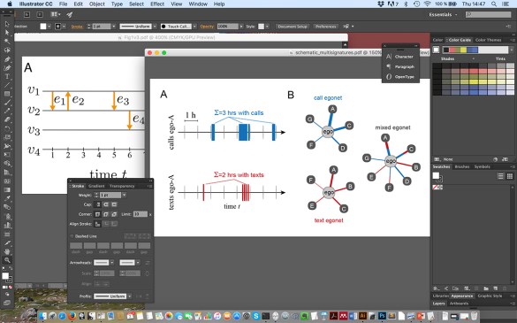
Task: Select the Direct Selection tool
Action: click(6, 33)
